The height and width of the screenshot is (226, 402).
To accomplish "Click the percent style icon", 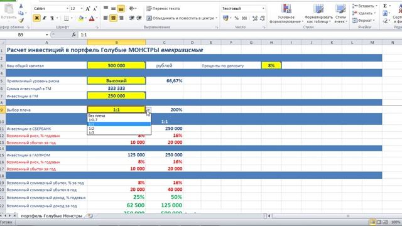I will pos(236,18).
